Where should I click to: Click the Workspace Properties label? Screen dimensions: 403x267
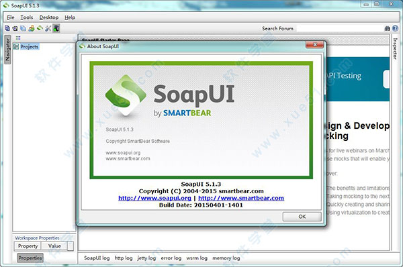pyautogui.click(x=37, y=237)
